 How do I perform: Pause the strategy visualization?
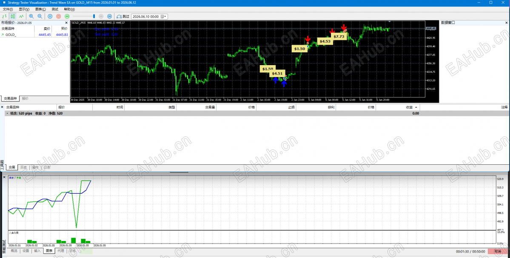click(x=50, y=16)
